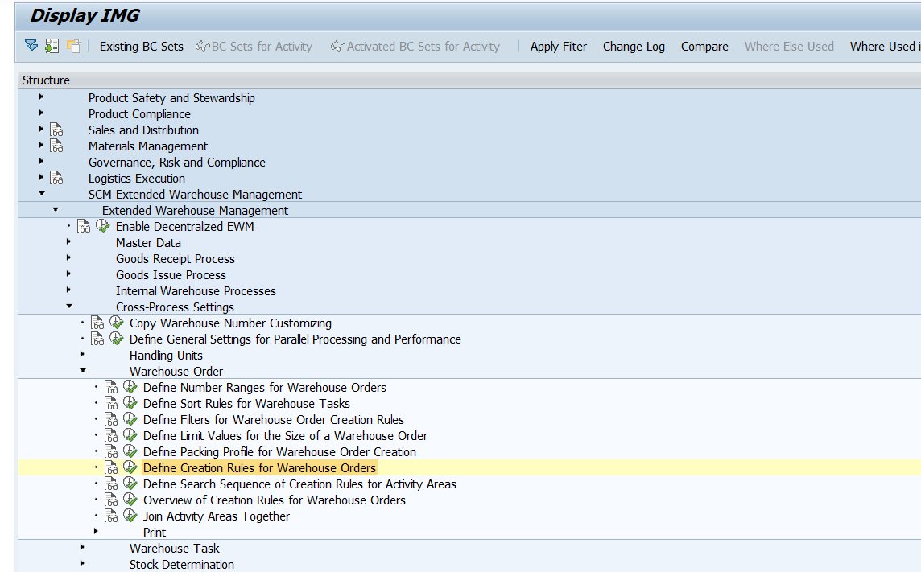Collapse the Cross-Process Settings node
This screenshot has height=572, width=921.
tap(68, 307)
